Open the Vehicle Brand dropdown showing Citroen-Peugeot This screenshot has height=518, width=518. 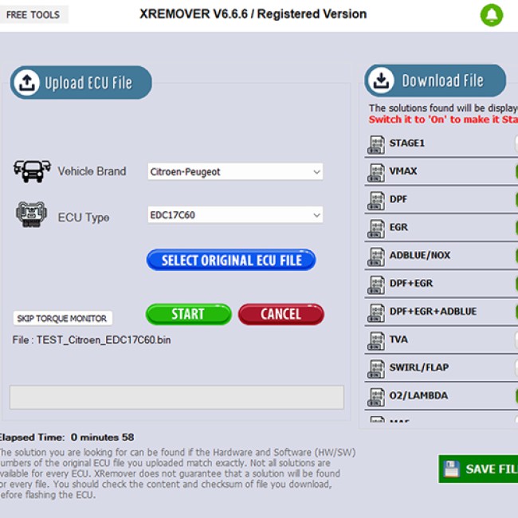pyautogui.click(x=235, y=171)
